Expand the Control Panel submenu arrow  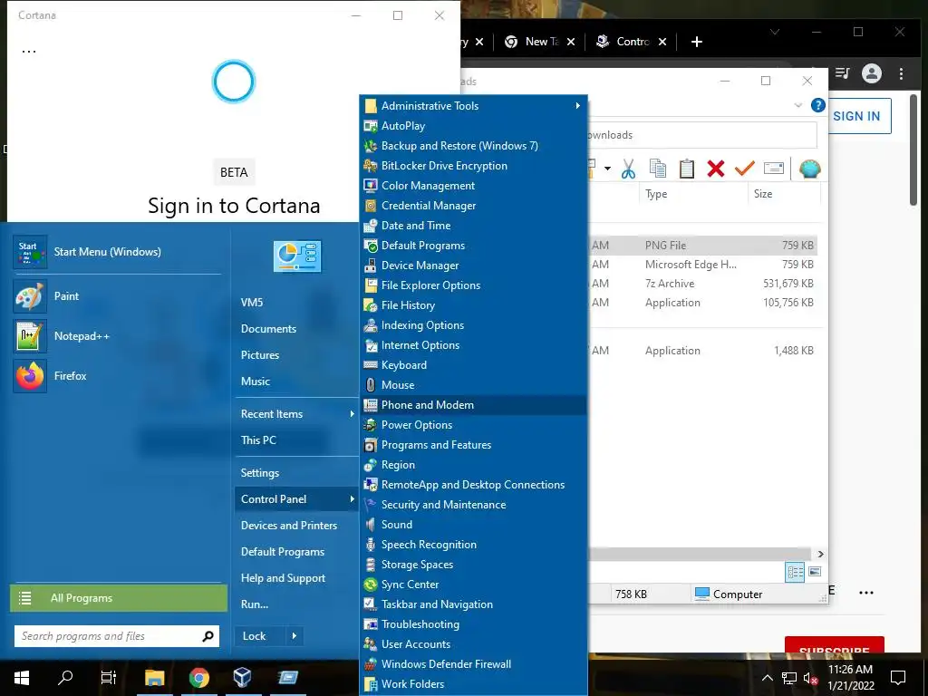[353, 499]
